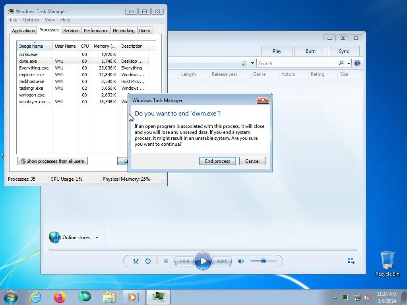This screenshot has width=407, height=305.
Task: Open Task Manager View menu
Action: pyautogui.click(x=50, y=20)
